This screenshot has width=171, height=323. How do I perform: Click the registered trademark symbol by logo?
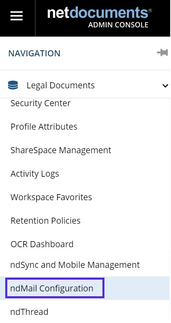150,10
